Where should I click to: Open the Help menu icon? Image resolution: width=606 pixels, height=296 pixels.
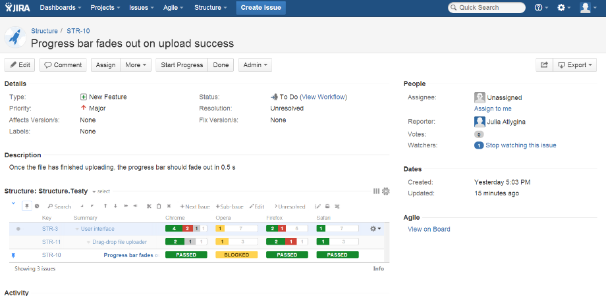[x=541, y=8]
